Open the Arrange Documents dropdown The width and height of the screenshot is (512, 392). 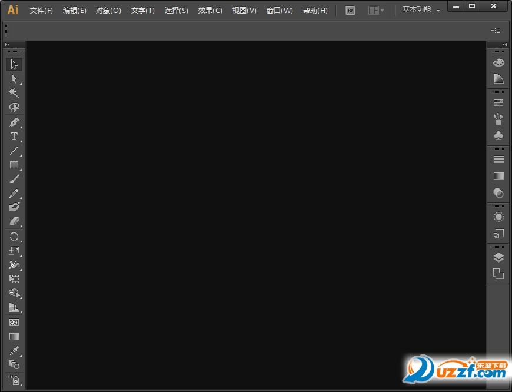coord(376,11)
